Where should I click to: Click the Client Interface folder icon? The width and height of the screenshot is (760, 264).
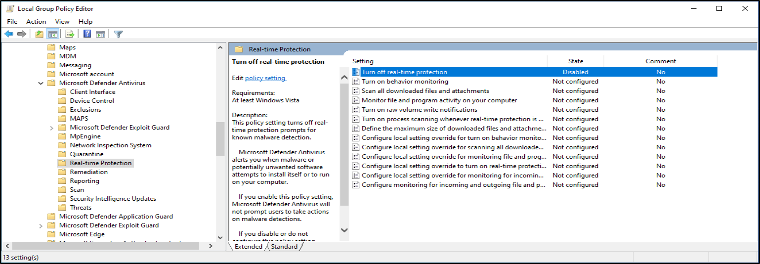pyautogui.click(x=62, y=92)
